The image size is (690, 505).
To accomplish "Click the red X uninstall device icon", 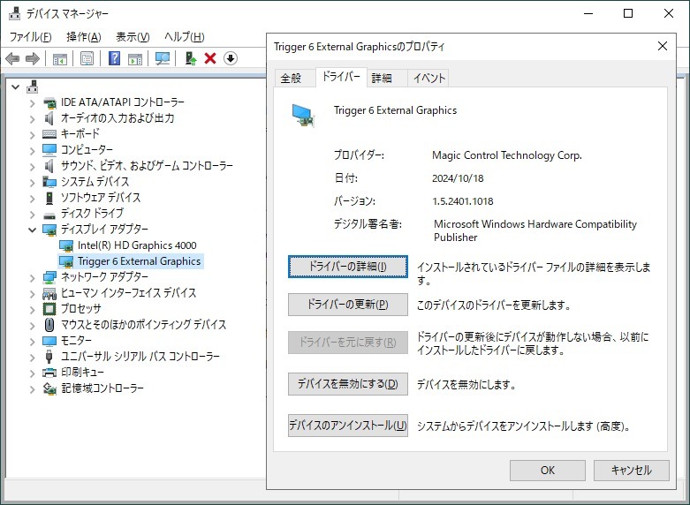I will pyautogui.click(x=210, y=58).
